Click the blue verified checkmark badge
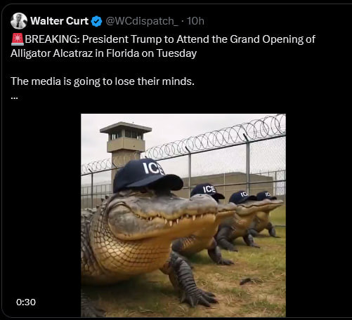This screenshot has width=352, height=320. (x=96, y=21)
